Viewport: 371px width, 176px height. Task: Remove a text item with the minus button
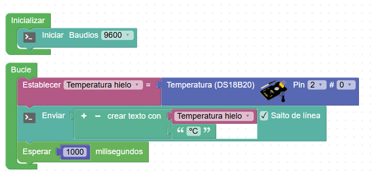point(98,116)
